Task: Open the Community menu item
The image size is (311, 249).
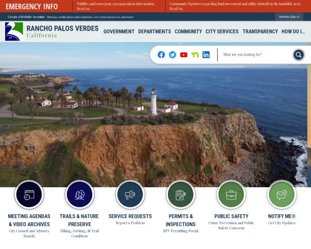Action: point(188,32)
